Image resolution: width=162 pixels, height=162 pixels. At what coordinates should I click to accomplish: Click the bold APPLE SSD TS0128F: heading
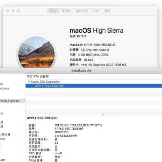point(43,118)
